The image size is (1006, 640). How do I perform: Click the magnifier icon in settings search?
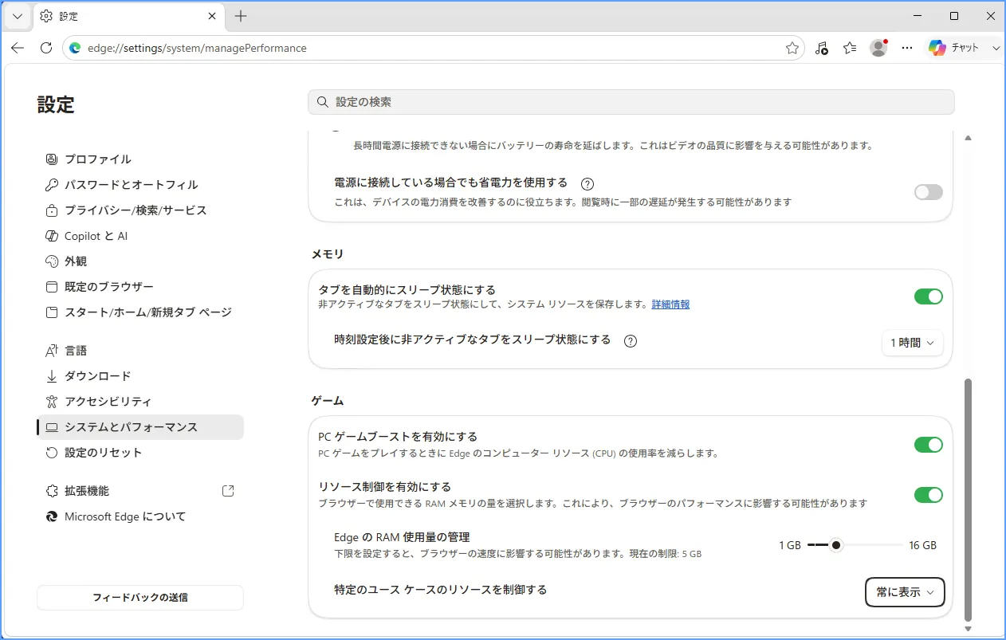(x=323, y=102)
